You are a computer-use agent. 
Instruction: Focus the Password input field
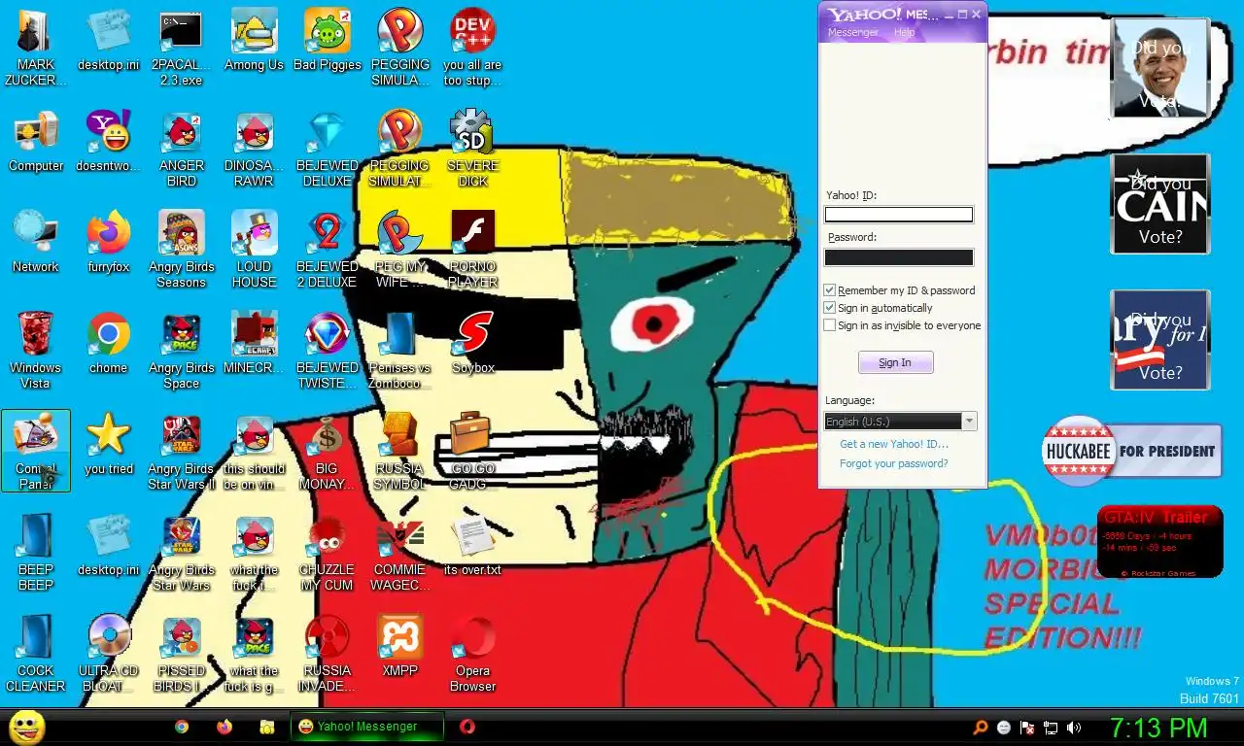coord(898,257)
